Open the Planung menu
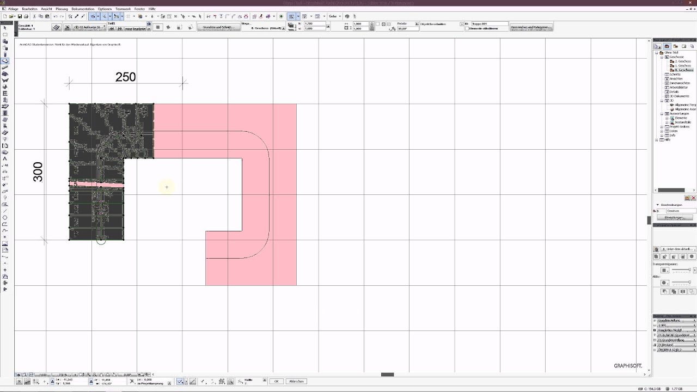The height and width of the screenshot is (392, 697). coord(62,9)
